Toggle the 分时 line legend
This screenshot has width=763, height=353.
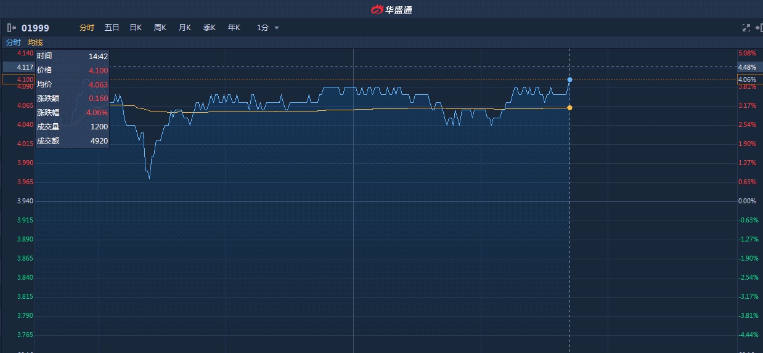[x=13, y=43]
